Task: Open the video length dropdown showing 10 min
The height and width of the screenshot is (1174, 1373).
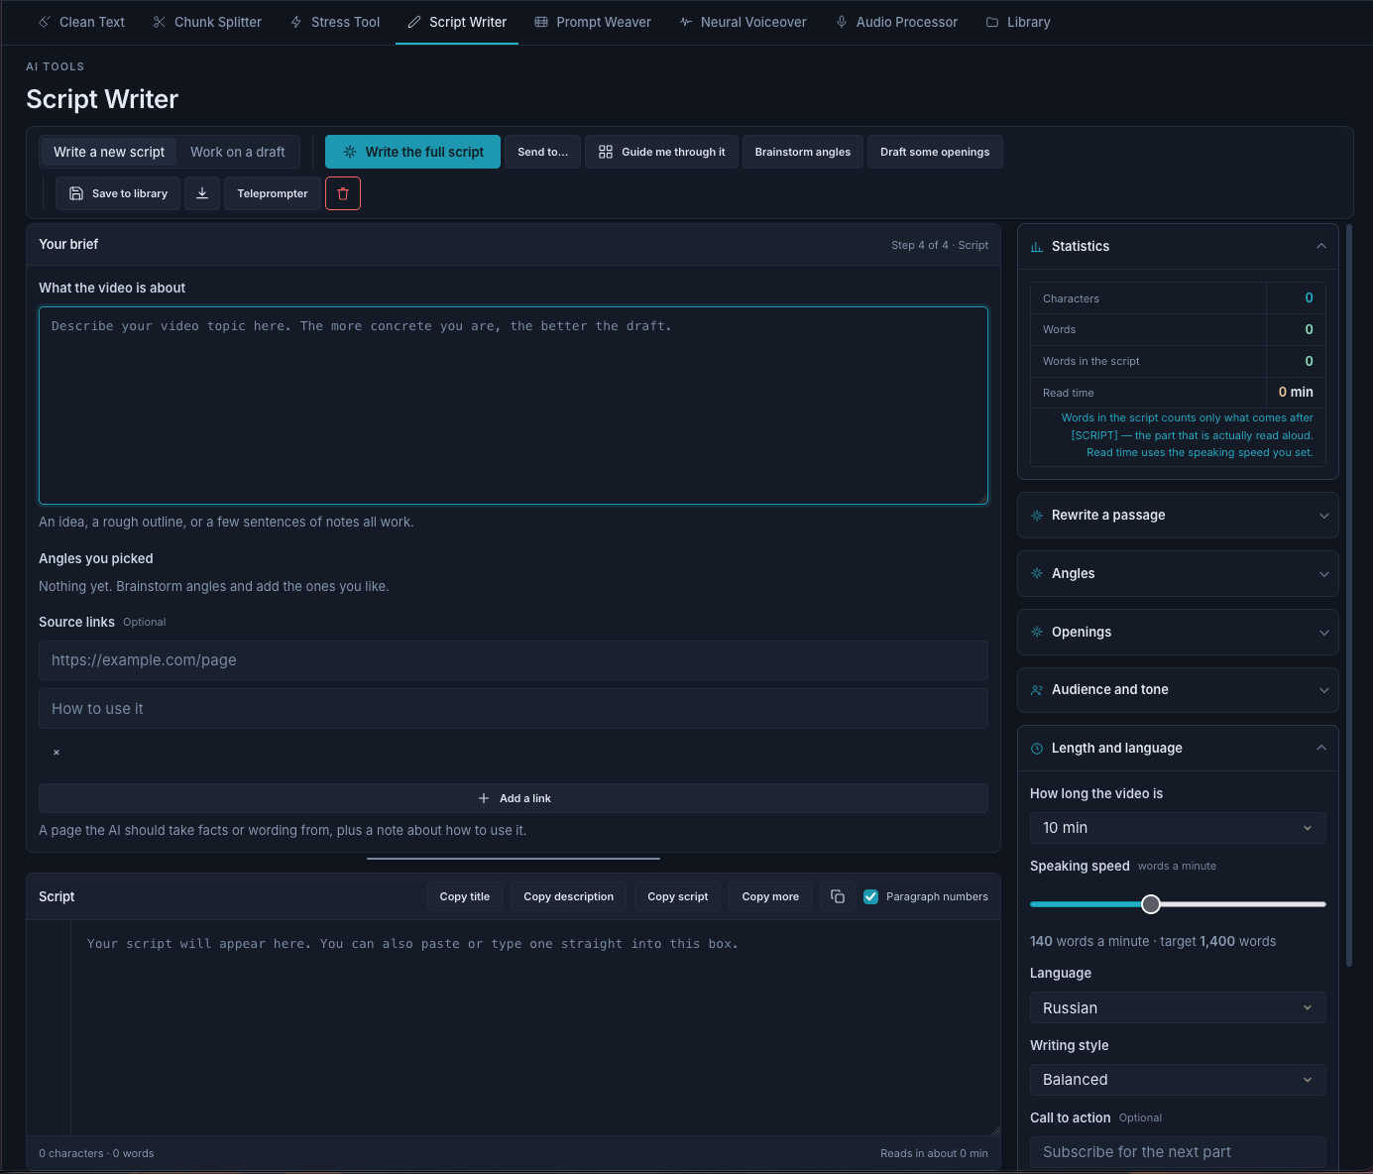Action: [x=1178, y=828]
